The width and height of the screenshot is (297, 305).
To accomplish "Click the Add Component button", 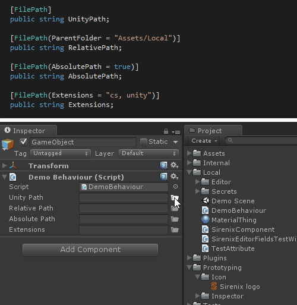I will [90, 250].
